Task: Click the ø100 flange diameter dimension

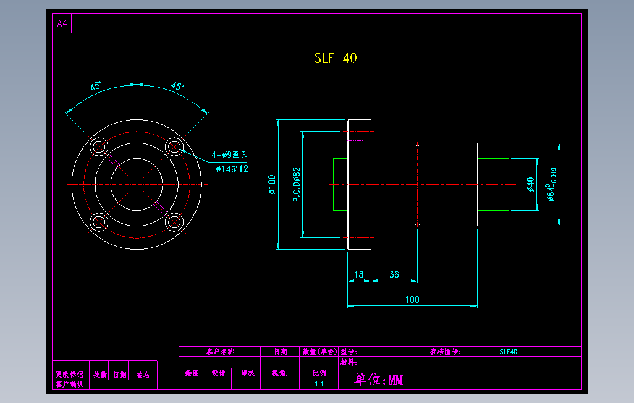Action: [272, 185]
